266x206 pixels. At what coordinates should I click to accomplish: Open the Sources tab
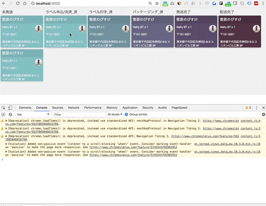coord(57,108)
